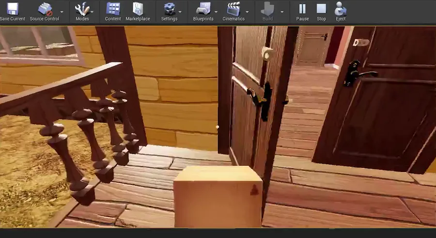This screenshot has height=238, width=436.
Task: Expand the Modes dropdown arrow
Action: pos(92,12)
